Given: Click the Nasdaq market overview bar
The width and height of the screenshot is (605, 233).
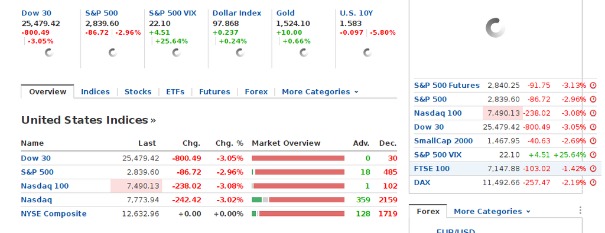Looking at the screenshot, I should (298, 200).
